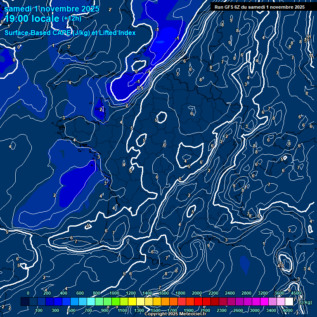This screenshot has height=317, width=317.
Task: Click the "2200" legend value
Action: (213, 293)
